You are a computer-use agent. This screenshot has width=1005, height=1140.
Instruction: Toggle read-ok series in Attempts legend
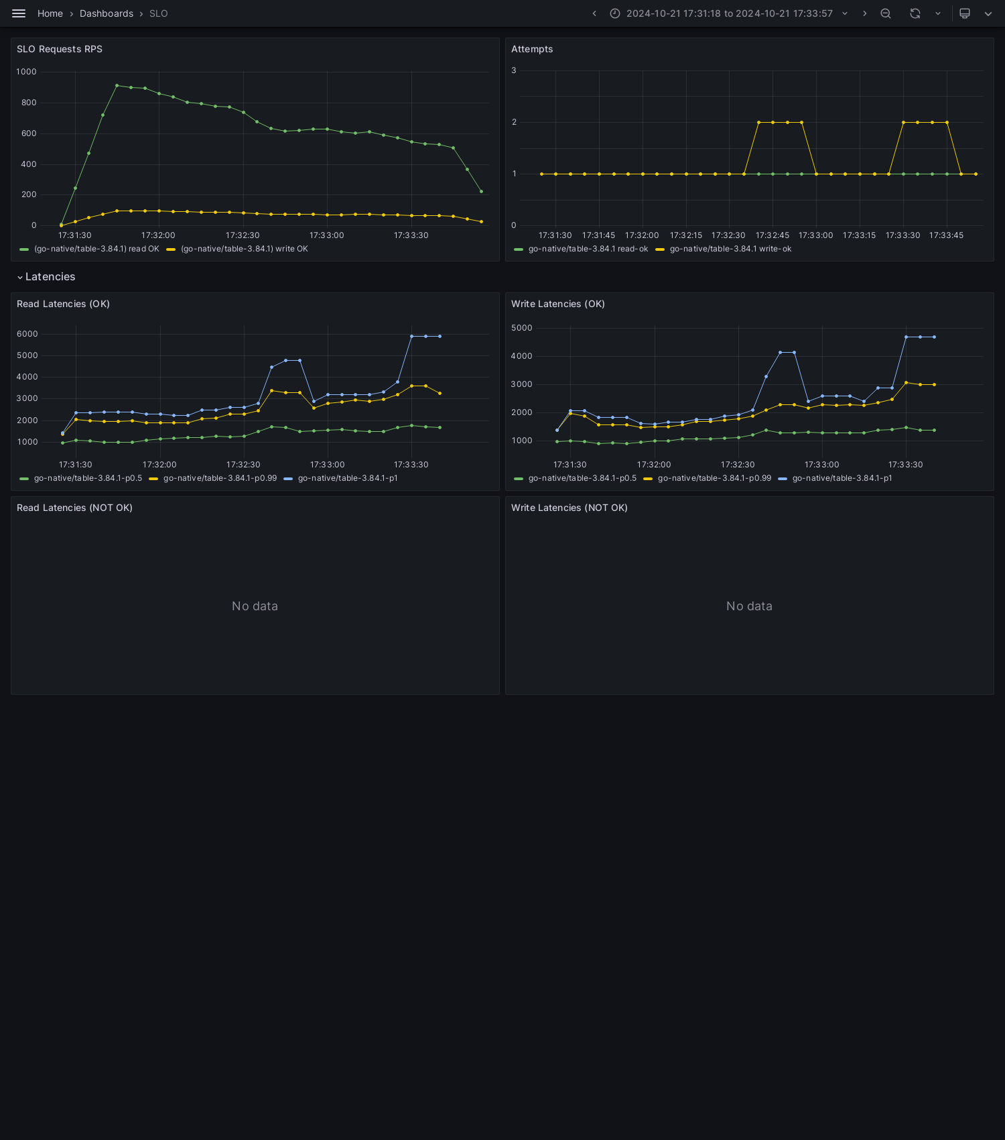click(x=588, y=249)
